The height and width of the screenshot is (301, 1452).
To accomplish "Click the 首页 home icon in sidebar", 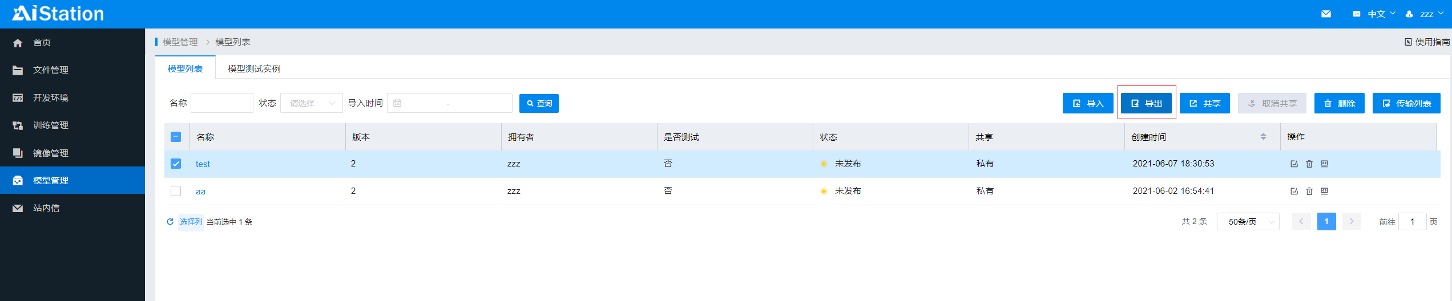I will pyautogui.click(x=18, y=43).
